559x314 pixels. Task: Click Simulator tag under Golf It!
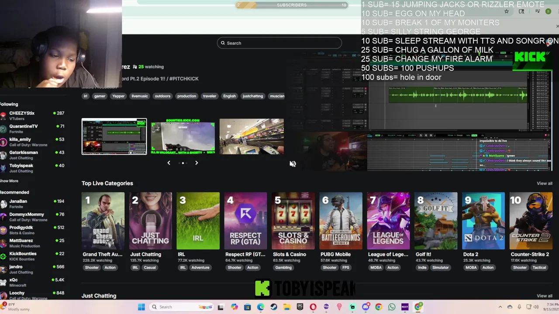click(x=440, y=267)
